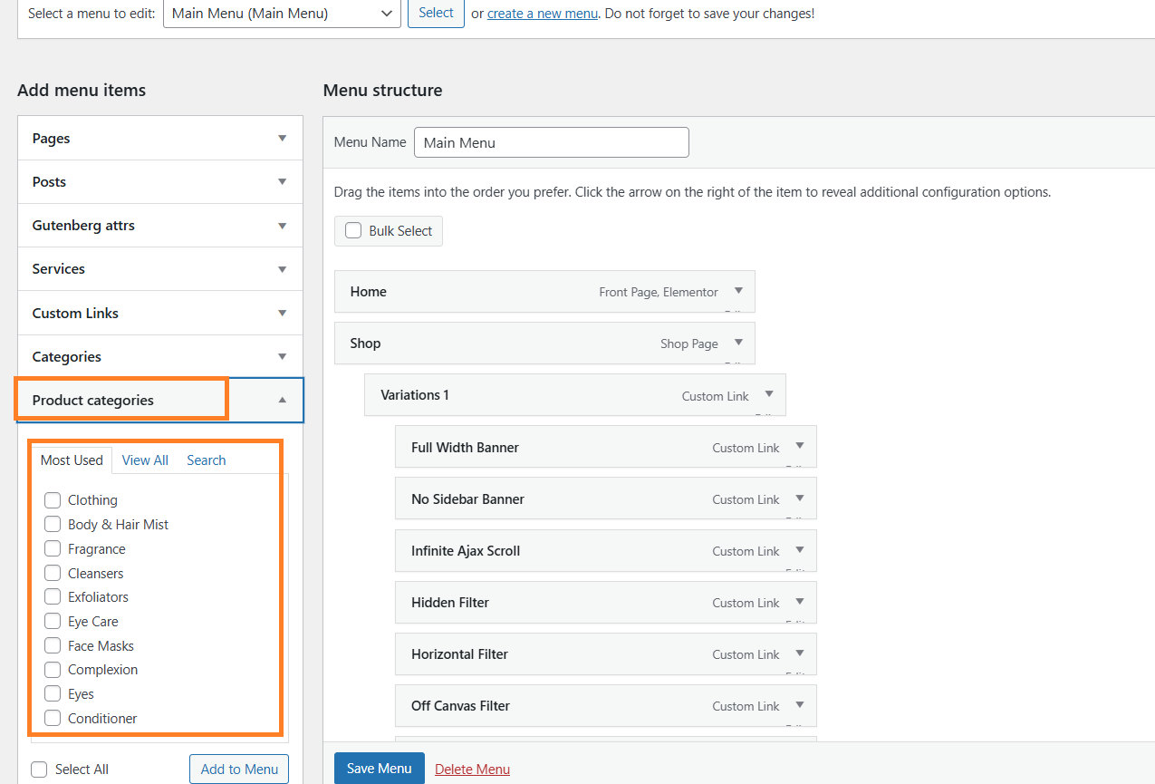Enable the Bulk Select checkbox
Viewport: 1155px width, 784px height.
[x=353, y=231]
